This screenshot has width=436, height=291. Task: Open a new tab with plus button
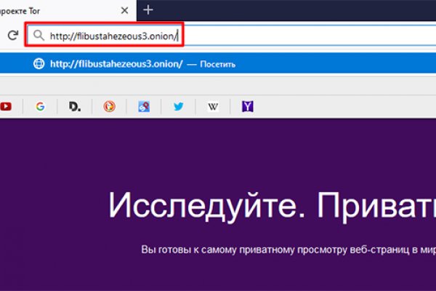point(148,9)
